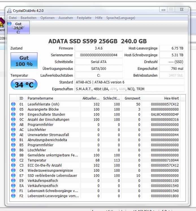Click status orb for Anzahl der Einschaltungen
Screen dimensions: 196x211
[13, 119]
